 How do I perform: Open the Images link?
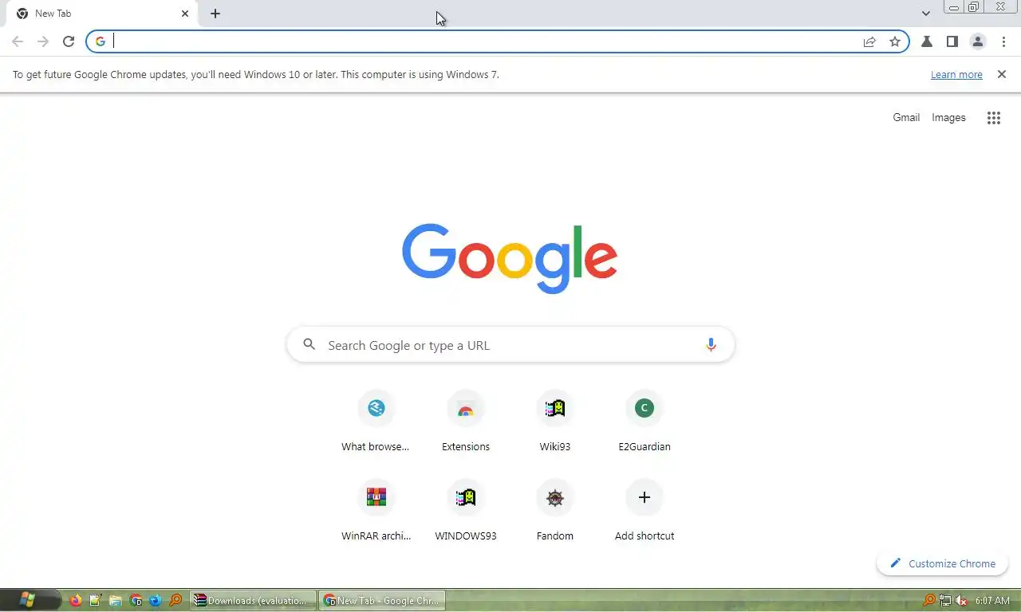948,117
